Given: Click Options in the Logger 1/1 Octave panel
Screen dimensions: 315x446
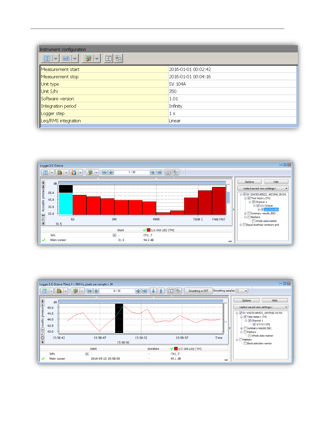Looking at the screenshot, I should (249, 182).
